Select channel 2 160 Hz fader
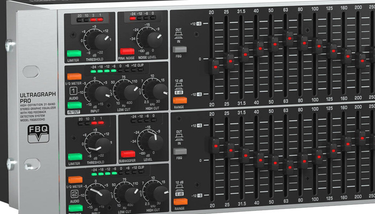Viewport: 375px width, 214px height. [348, 144]
